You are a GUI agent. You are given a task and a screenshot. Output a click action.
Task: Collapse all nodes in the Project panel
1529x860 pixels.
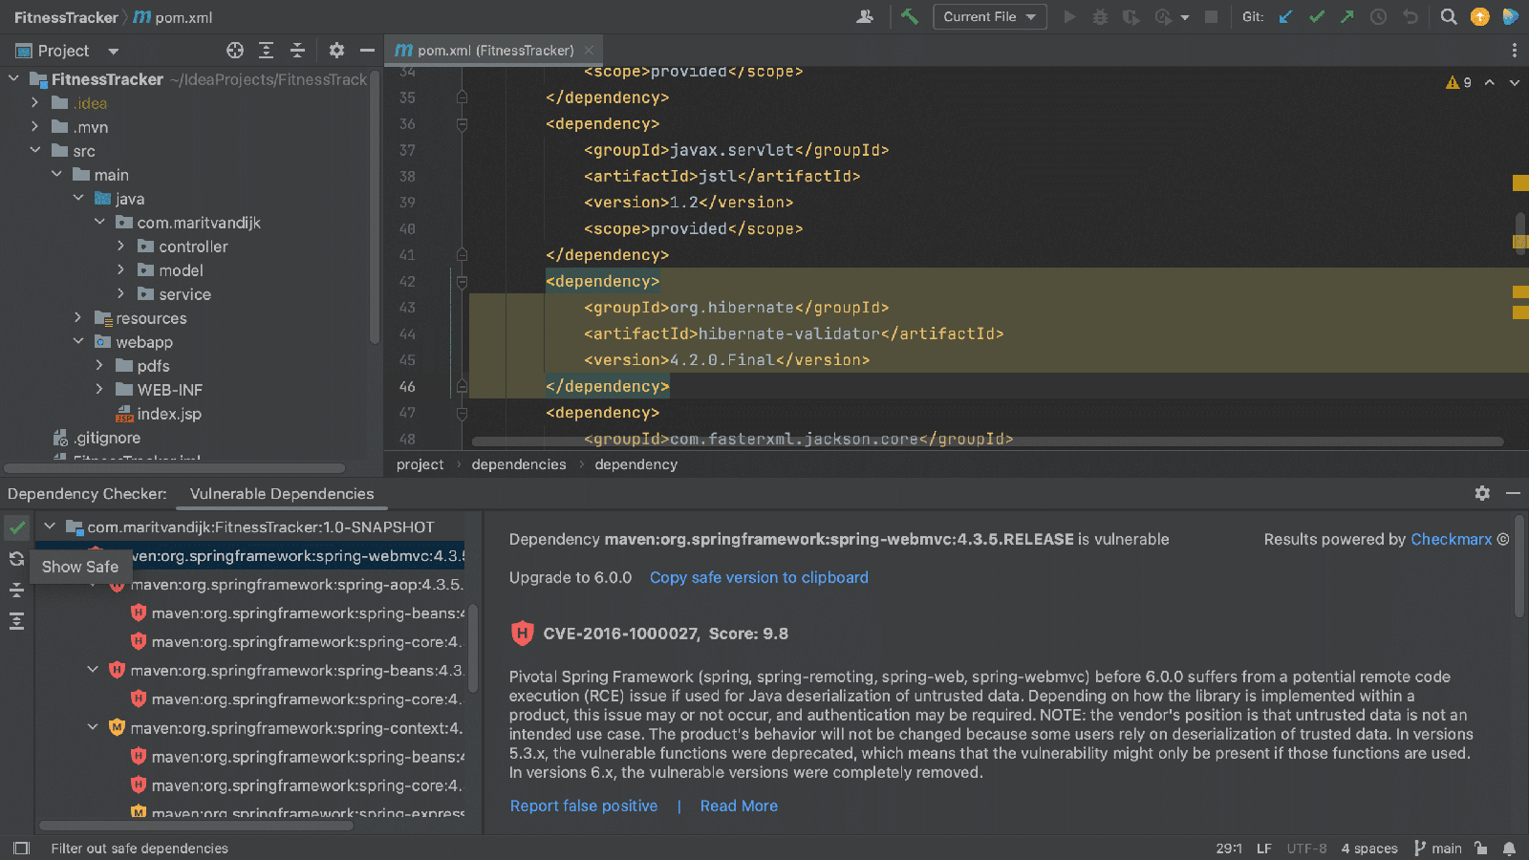coord(297,50)
